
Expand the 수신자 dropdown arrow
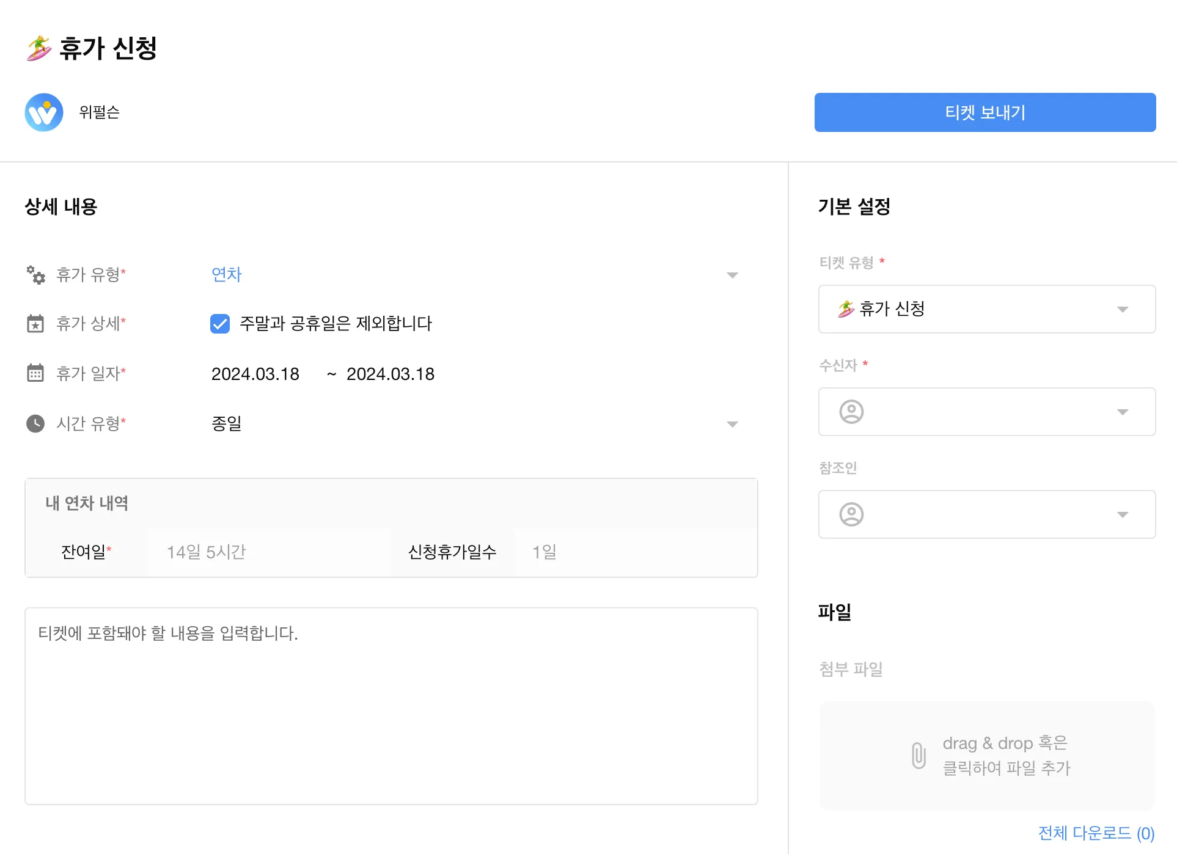click(1122, 412)
